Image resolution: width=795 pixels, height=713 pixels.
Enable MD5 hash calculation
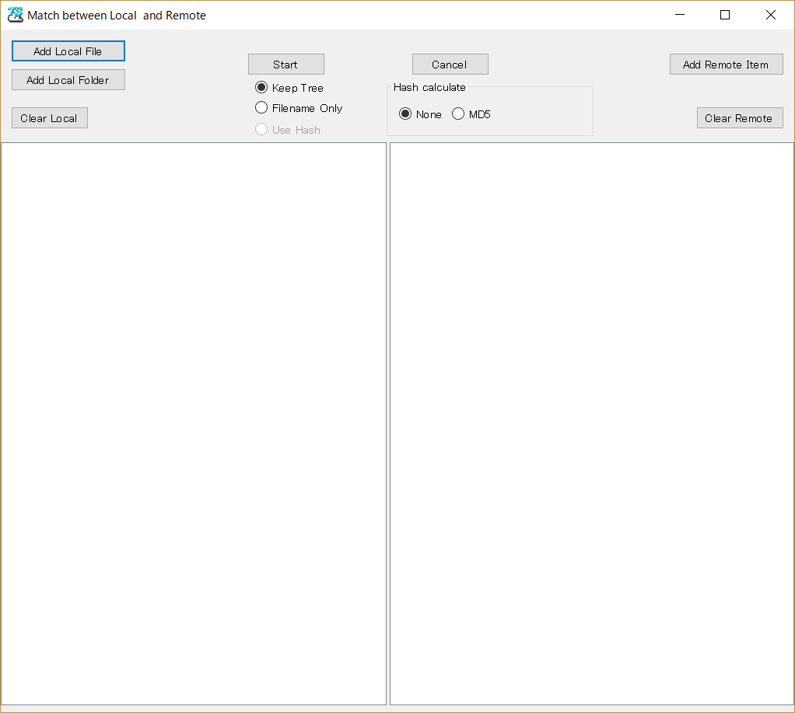[458, 114]
